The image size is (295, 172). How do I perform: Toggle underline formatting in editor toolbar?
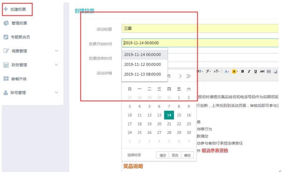click(x=255, y=71)
